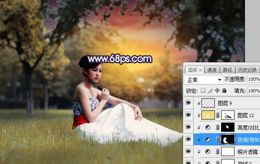Select the 图层 9 transparent thumbnail
The height and width of the screenshot is (164, 260).
pos(208,103)
